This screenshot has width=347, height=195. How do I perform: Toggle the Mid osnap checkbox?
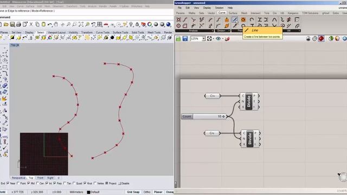point(29,183)
